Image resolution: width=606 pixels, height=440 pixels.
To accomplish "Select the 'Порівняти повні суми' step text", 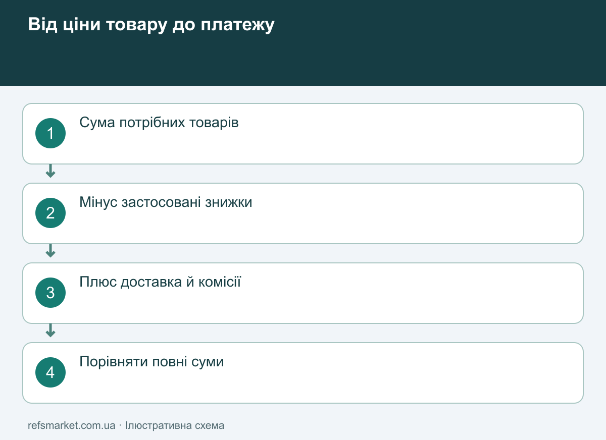I will click(x=151, y=362).
